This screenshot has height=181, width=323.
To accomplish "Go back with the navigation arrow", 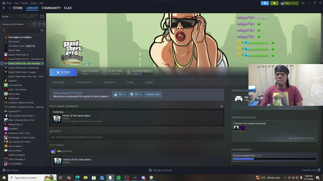I will click(x=4, y=8).
